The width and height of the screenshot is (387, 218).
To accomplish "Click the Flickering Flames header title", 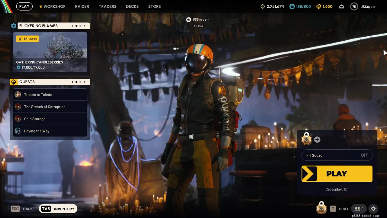I will pos(38,26).
